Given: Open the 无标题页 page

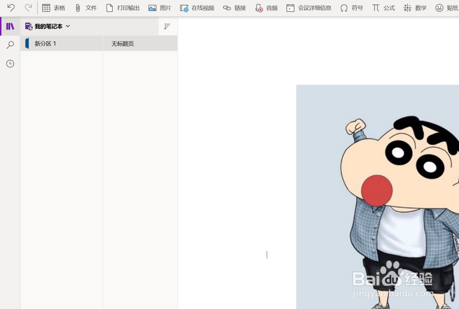Looking at the screenshot, I should point(140,44).
